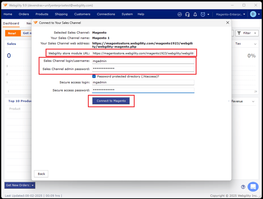Open the Connections menu

(x=106, y=14)
